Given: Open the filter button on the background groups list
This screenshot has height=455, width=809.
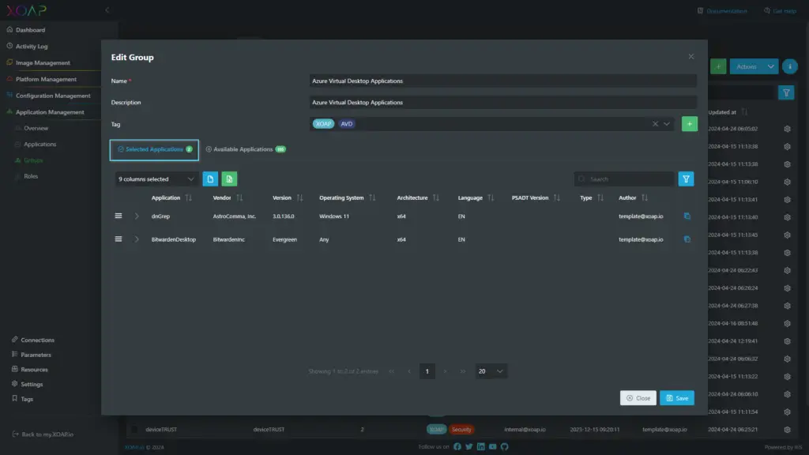Looking at the screenshot, I should pyautogui.click(x=786, y=93).
